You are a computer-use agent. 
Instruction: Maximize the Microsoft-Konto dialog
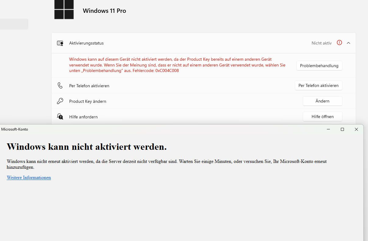pyautogui.click(x=342, y=129)
